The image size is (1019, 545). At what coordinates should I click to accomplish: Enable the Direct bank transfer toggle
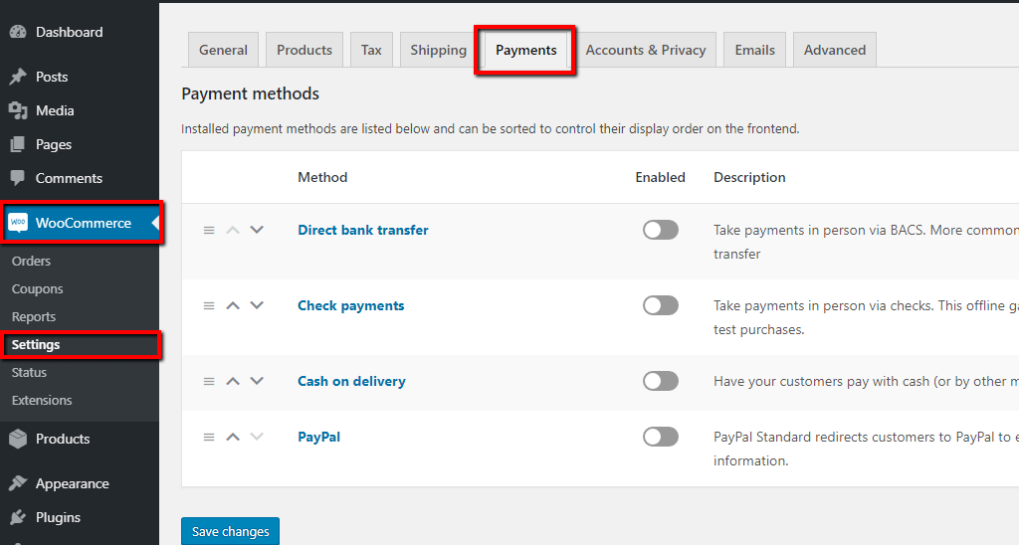coord(661,230)
